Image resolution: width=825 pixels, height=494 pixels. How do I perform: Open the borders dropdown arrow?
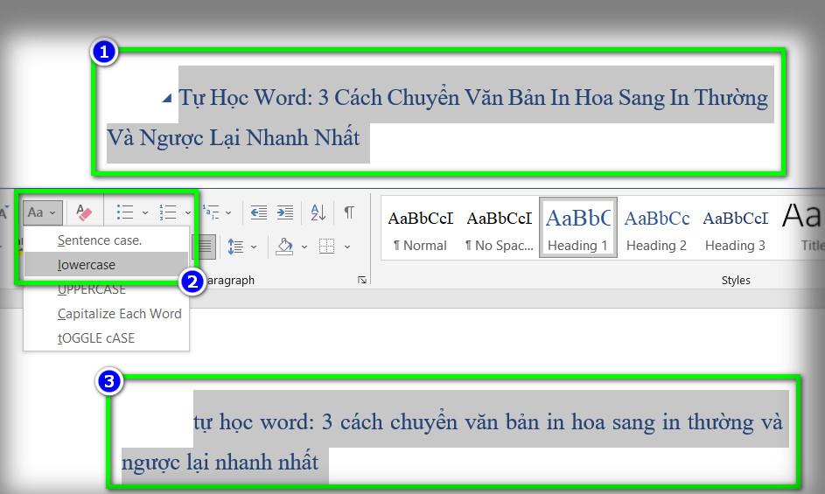coord(347,247)
